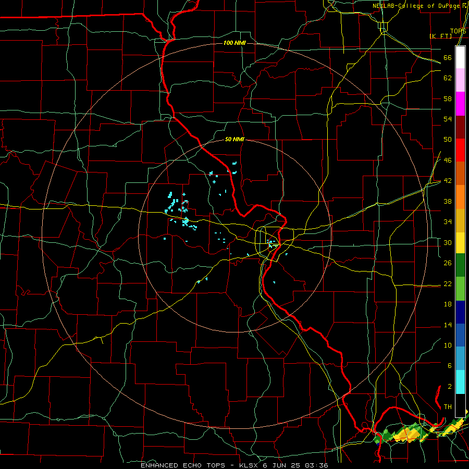Click the "TH" legend label
This screenshot has width=469, height=469.
[x=448, y=407]
